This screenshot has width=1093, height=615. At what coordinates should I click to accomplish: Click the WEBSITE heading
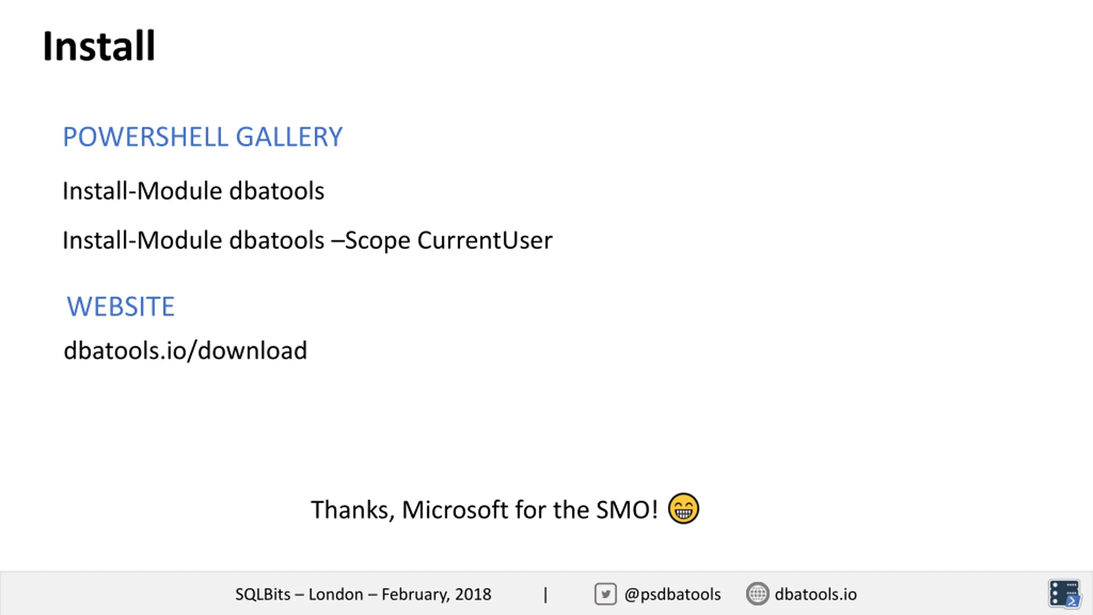(121, 307)
